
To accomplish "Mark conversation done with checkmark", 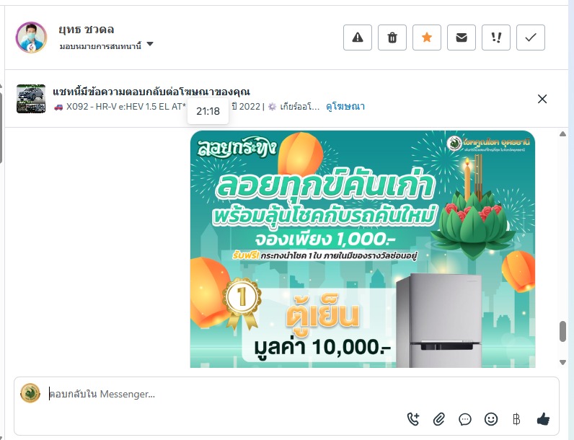I will 531,38.
